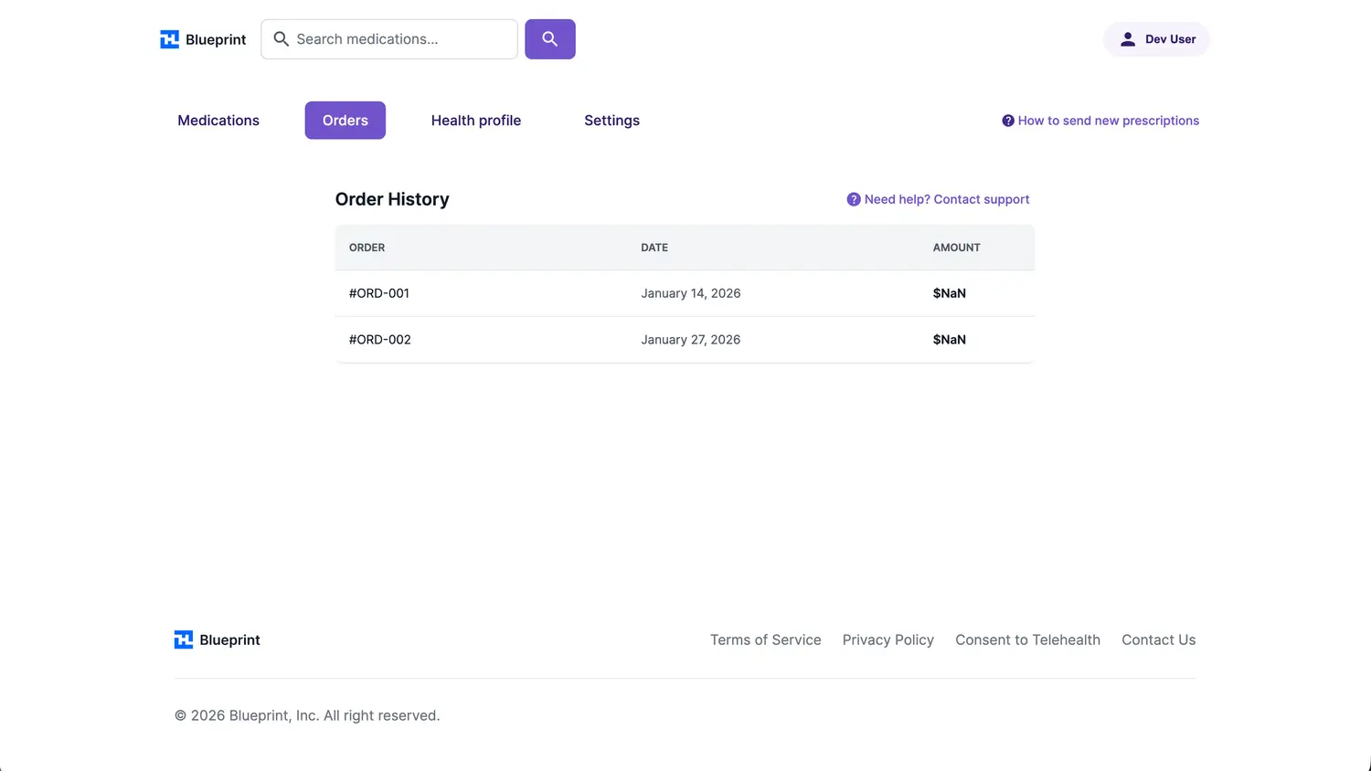The width and height of the screenshot is (1371, 771).
Task: Click Need help? Contact support link
Action: coord(946,199)
